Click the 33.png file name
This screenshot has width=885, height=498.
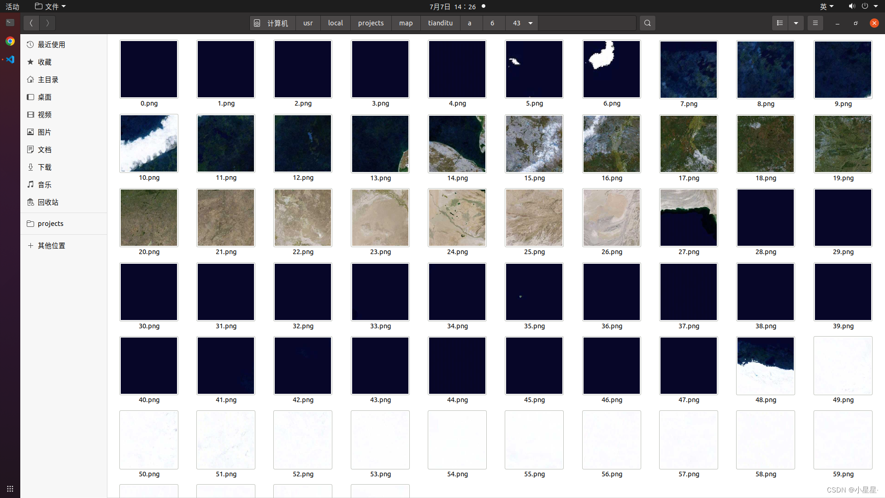pyautogui.click(x=380, y=326)
